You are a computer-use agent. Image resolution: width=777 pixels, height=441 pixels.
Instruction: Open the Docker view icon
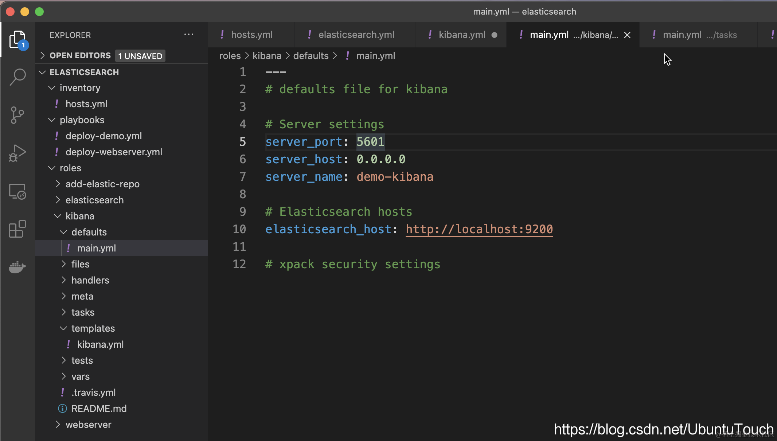[17, 267]
